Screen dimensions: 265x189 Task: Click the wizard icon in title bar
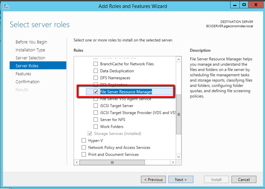(x=6, y=6)
